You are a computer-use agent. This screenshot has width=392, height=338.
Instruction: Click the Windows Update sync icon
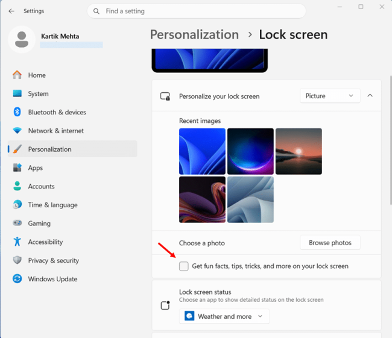[x=17, y=278]
